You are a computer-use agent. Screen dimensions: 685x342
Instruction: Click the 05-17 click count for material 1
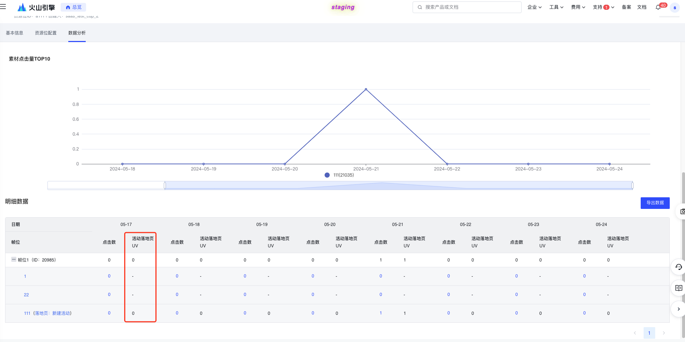(109, 276)
